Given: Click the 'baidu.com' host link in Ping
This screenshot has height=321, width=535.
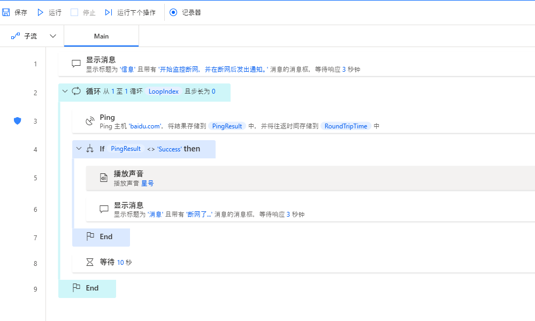Looking at the screenshot, I should tap(147, 126).
